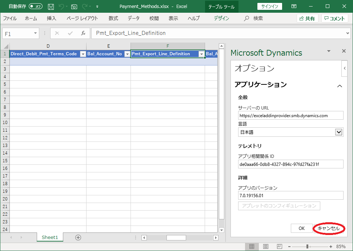Image resolution: width=353 pixels, height=251 pixels.
Task: Open the 挿入 ribbon tab
Action: tap(51, 18)
